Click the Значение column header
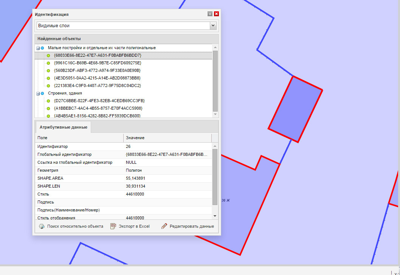 pyautogui.click(x=167, y=138)
